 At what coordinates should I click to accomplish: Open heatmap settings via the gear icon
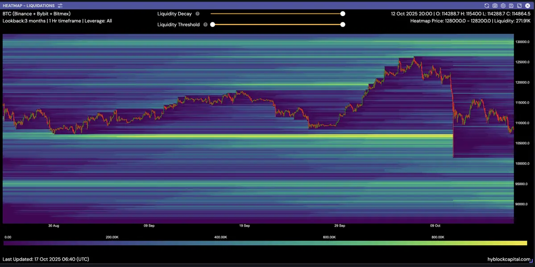[503, 6]
